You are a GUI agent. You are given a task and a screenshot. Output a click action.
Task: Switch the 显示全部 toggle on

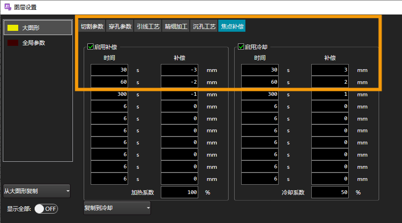pyautogui.click(x=46, y=209)
